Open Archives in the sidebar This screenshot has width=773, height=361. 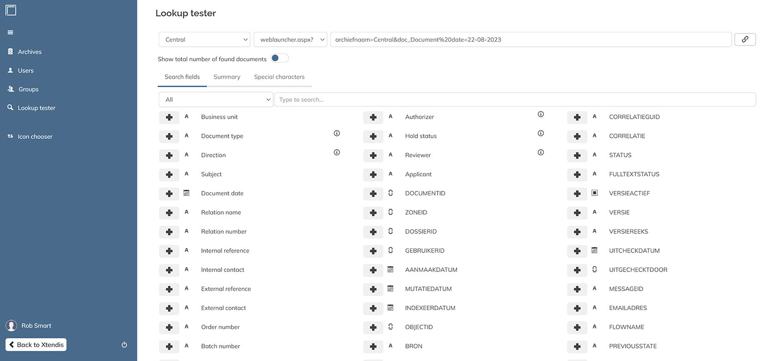click(x=25, y=51)
